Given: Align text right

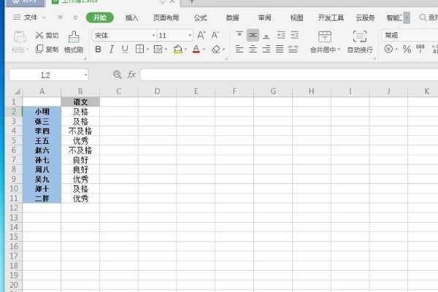Looking at the screenshot, I should (x=266, y=49).
